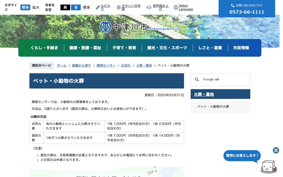Click the 中津川市 city logo emblem

(105, 27)
